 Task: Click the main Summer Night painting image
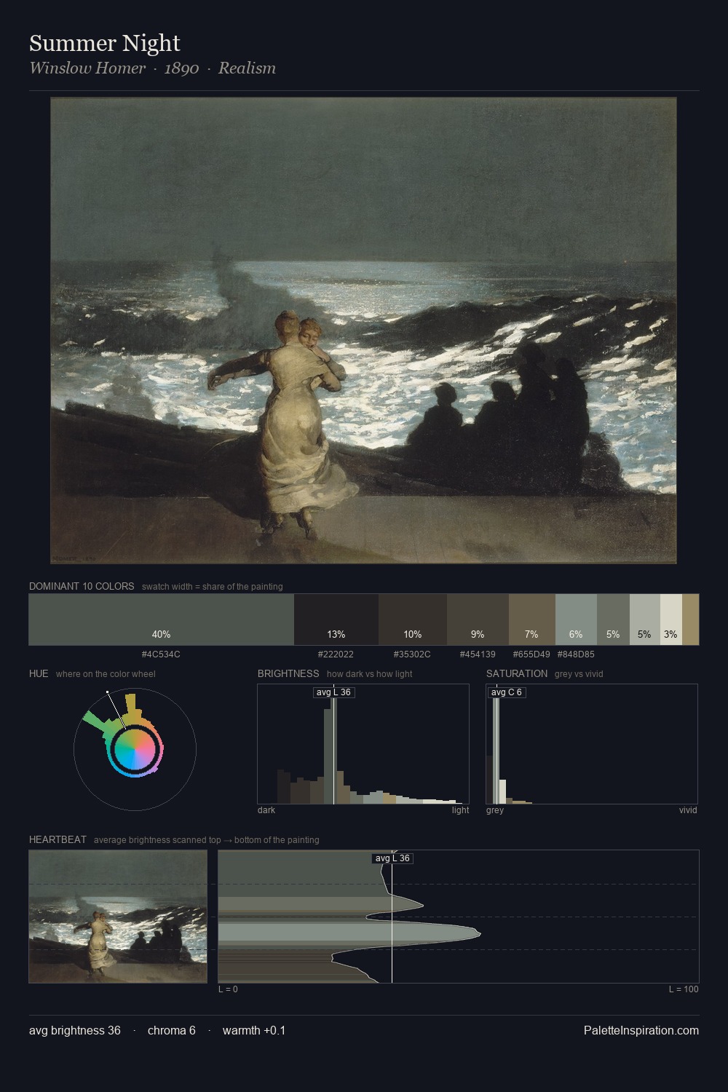point(363,331)
